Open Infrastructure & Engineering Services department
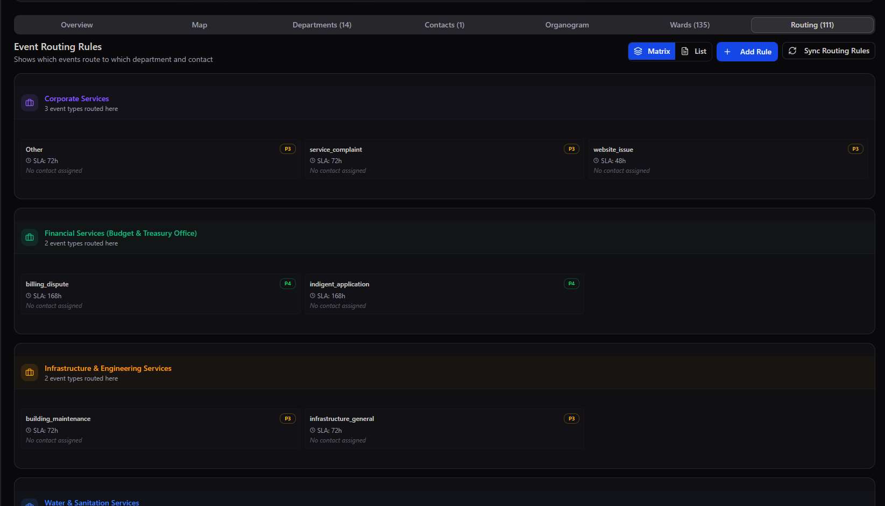The width and height of the screenshot is (885, 506). pos(108,368)
